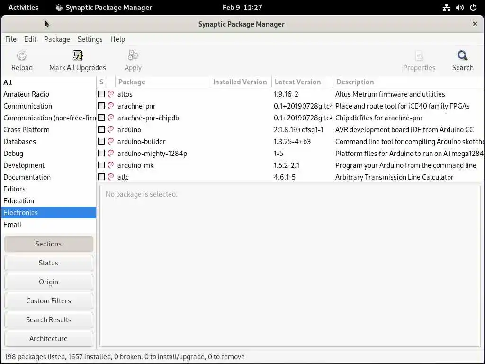The height and width of the screenshot is (364, 485).
Task: Select the Communication section
Action: click(x=49, y=106)
